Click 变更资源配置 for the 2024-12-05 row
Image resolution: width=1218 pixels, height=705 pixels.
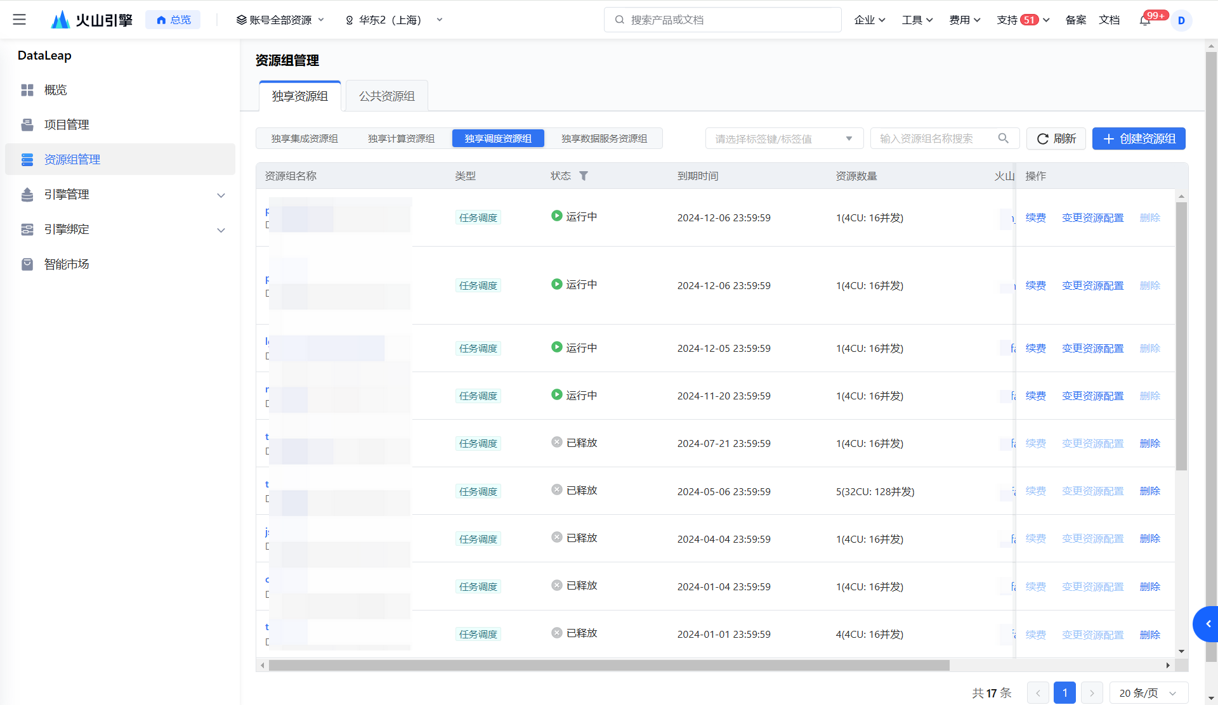click(1092, 348)
